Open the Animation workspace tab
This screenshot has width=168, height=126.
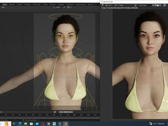52,5
